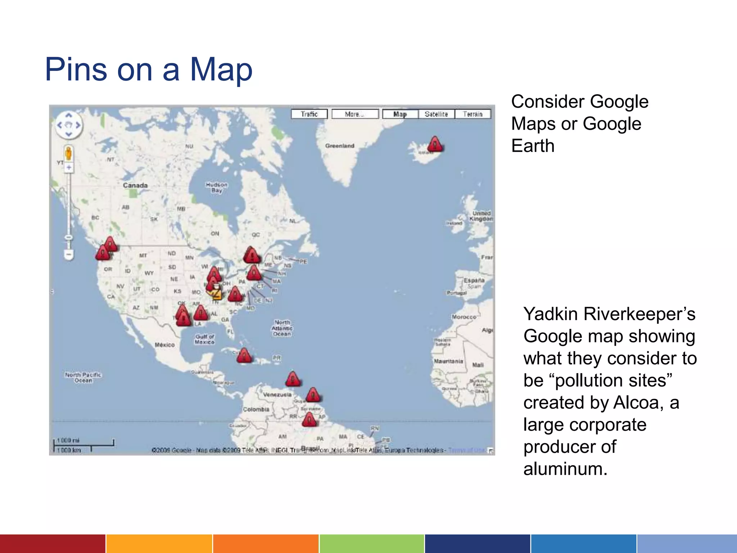
Task: Click the México map label
Action: click(165, 345)
